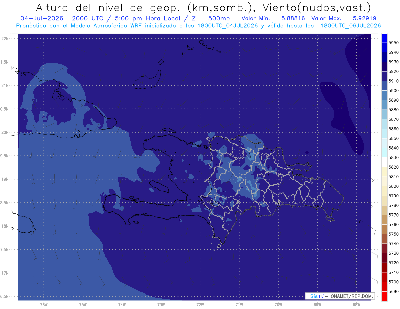Pick the brown swatch between 5750 and 5740
This screenshot has height=309, width=400.
click(x=384, y=239)
